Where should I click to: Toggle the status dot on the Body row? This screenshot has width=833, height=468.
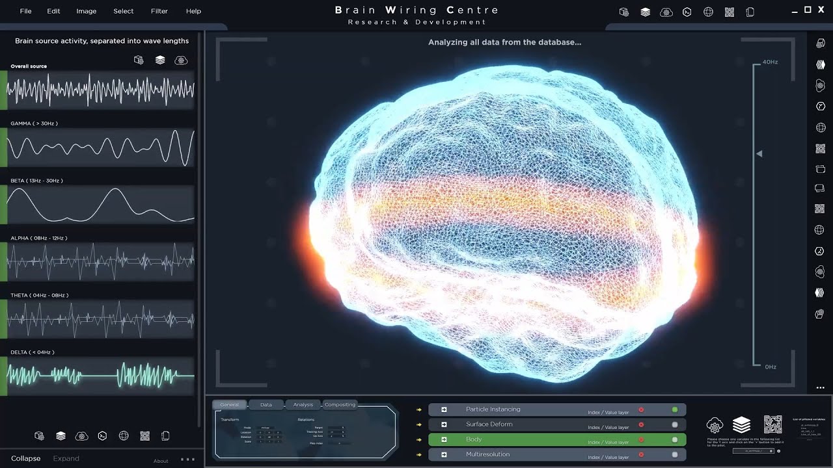tap(675, 439)
